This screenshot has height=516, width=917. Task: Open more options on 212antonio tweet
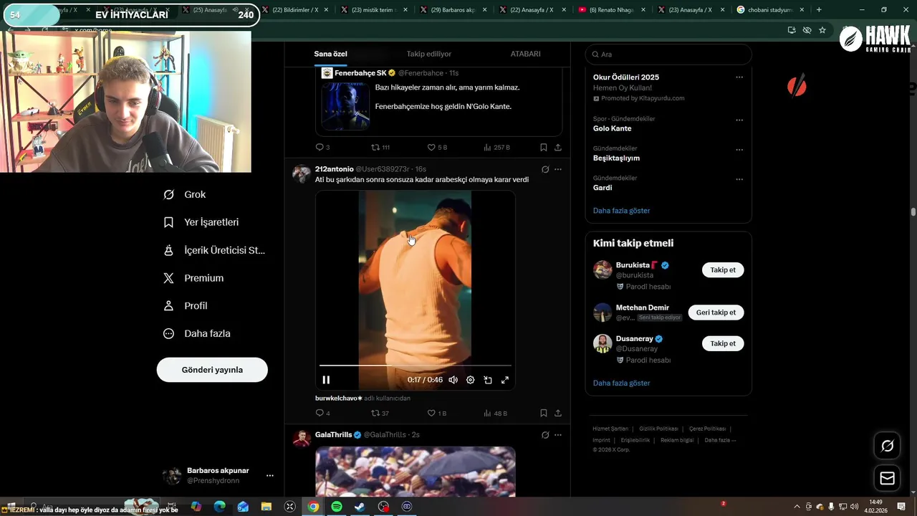[x=558, y=169]
